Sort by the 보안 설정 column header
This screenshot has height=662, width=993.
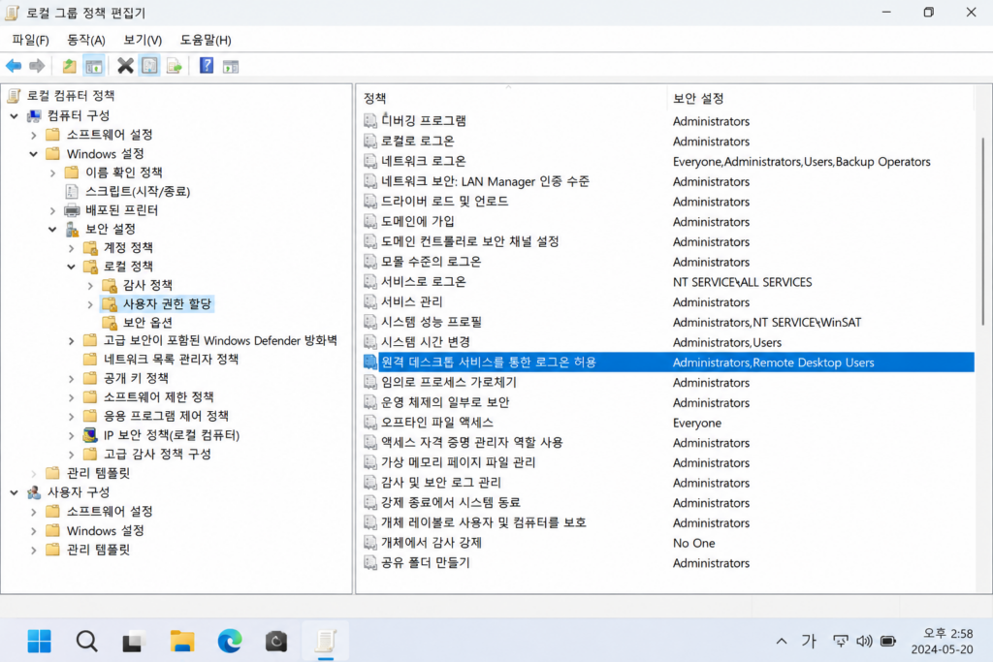(819, 98)
